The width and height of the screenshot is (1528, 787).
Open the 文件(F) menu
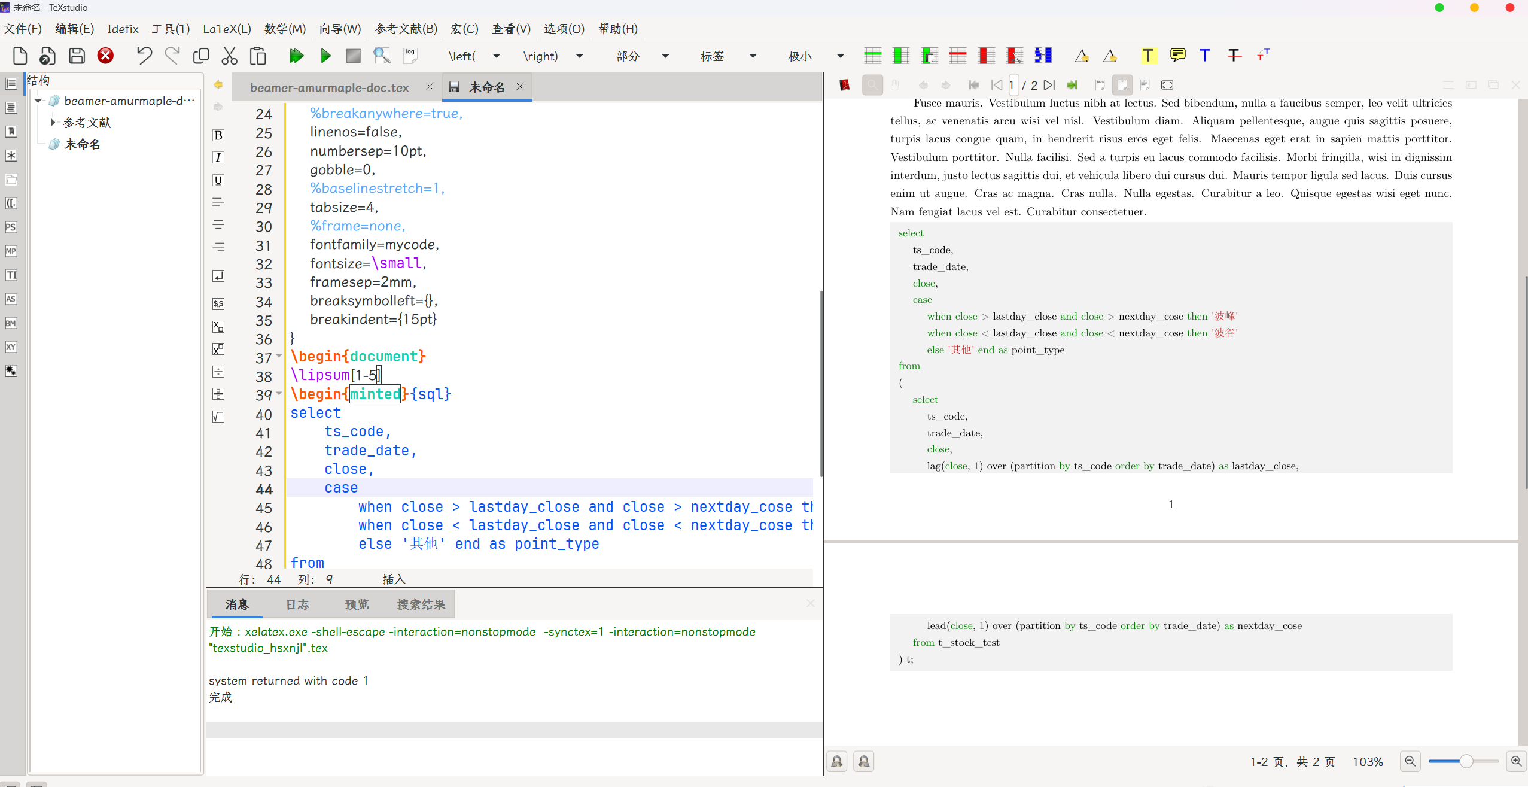tap(23, 29)
